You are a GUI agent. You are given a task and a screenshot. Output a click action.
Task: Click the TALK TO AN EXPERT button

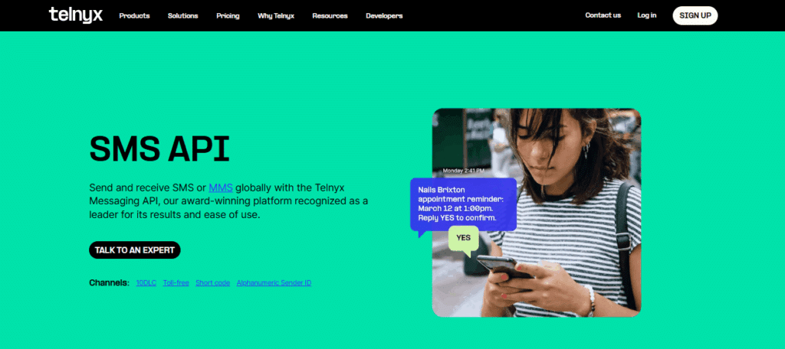[135, 250]
